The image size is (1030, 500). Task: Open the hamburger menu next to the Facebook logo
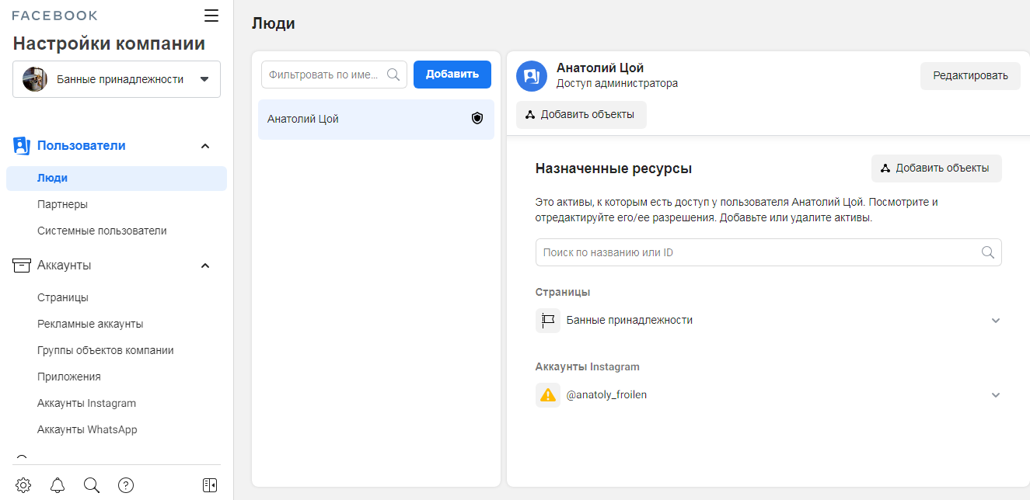pos(211,16)
